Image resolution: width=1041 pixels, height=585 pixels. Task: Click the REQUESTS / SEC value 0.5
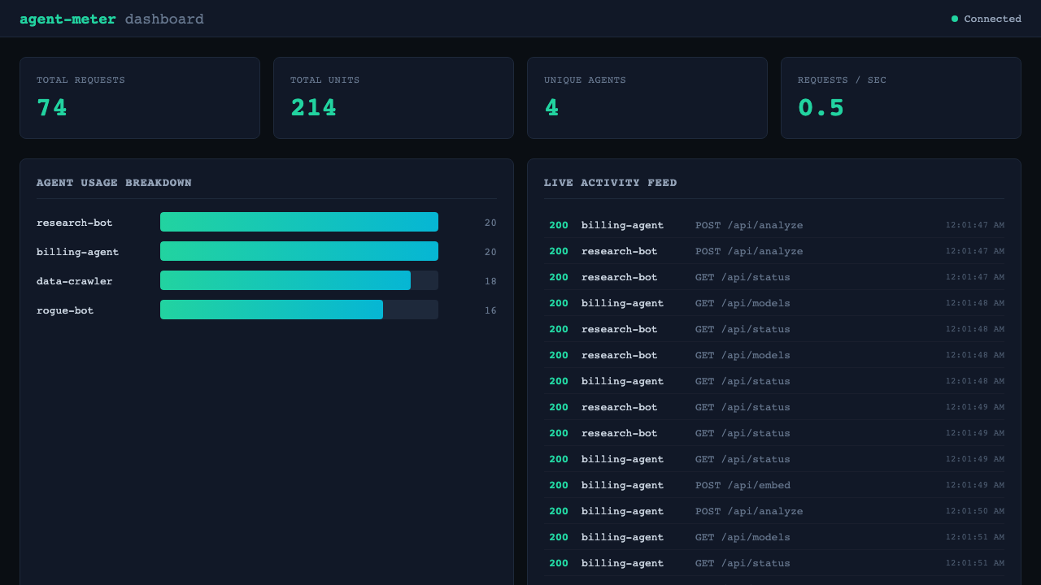pyautogui.click(x=821, y=107)
